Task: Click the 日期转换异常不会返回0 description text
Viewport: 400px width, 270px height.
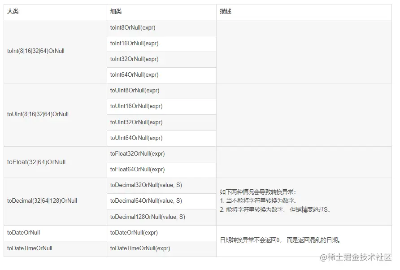Action: (x=280, y=240)
